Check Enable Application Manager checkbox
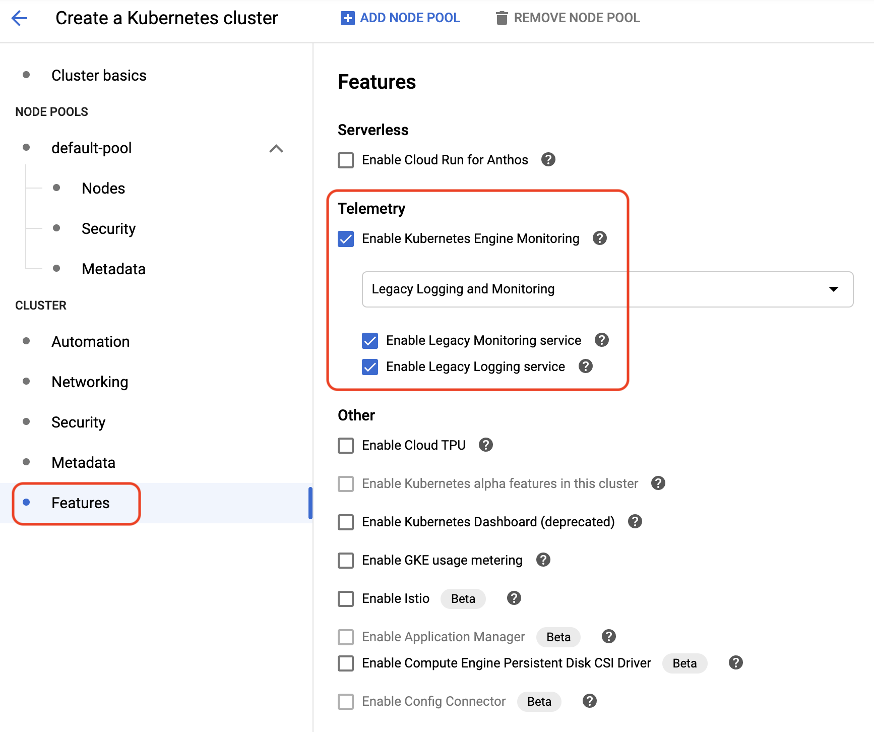 pyautogui.click(x=346, y=637)
